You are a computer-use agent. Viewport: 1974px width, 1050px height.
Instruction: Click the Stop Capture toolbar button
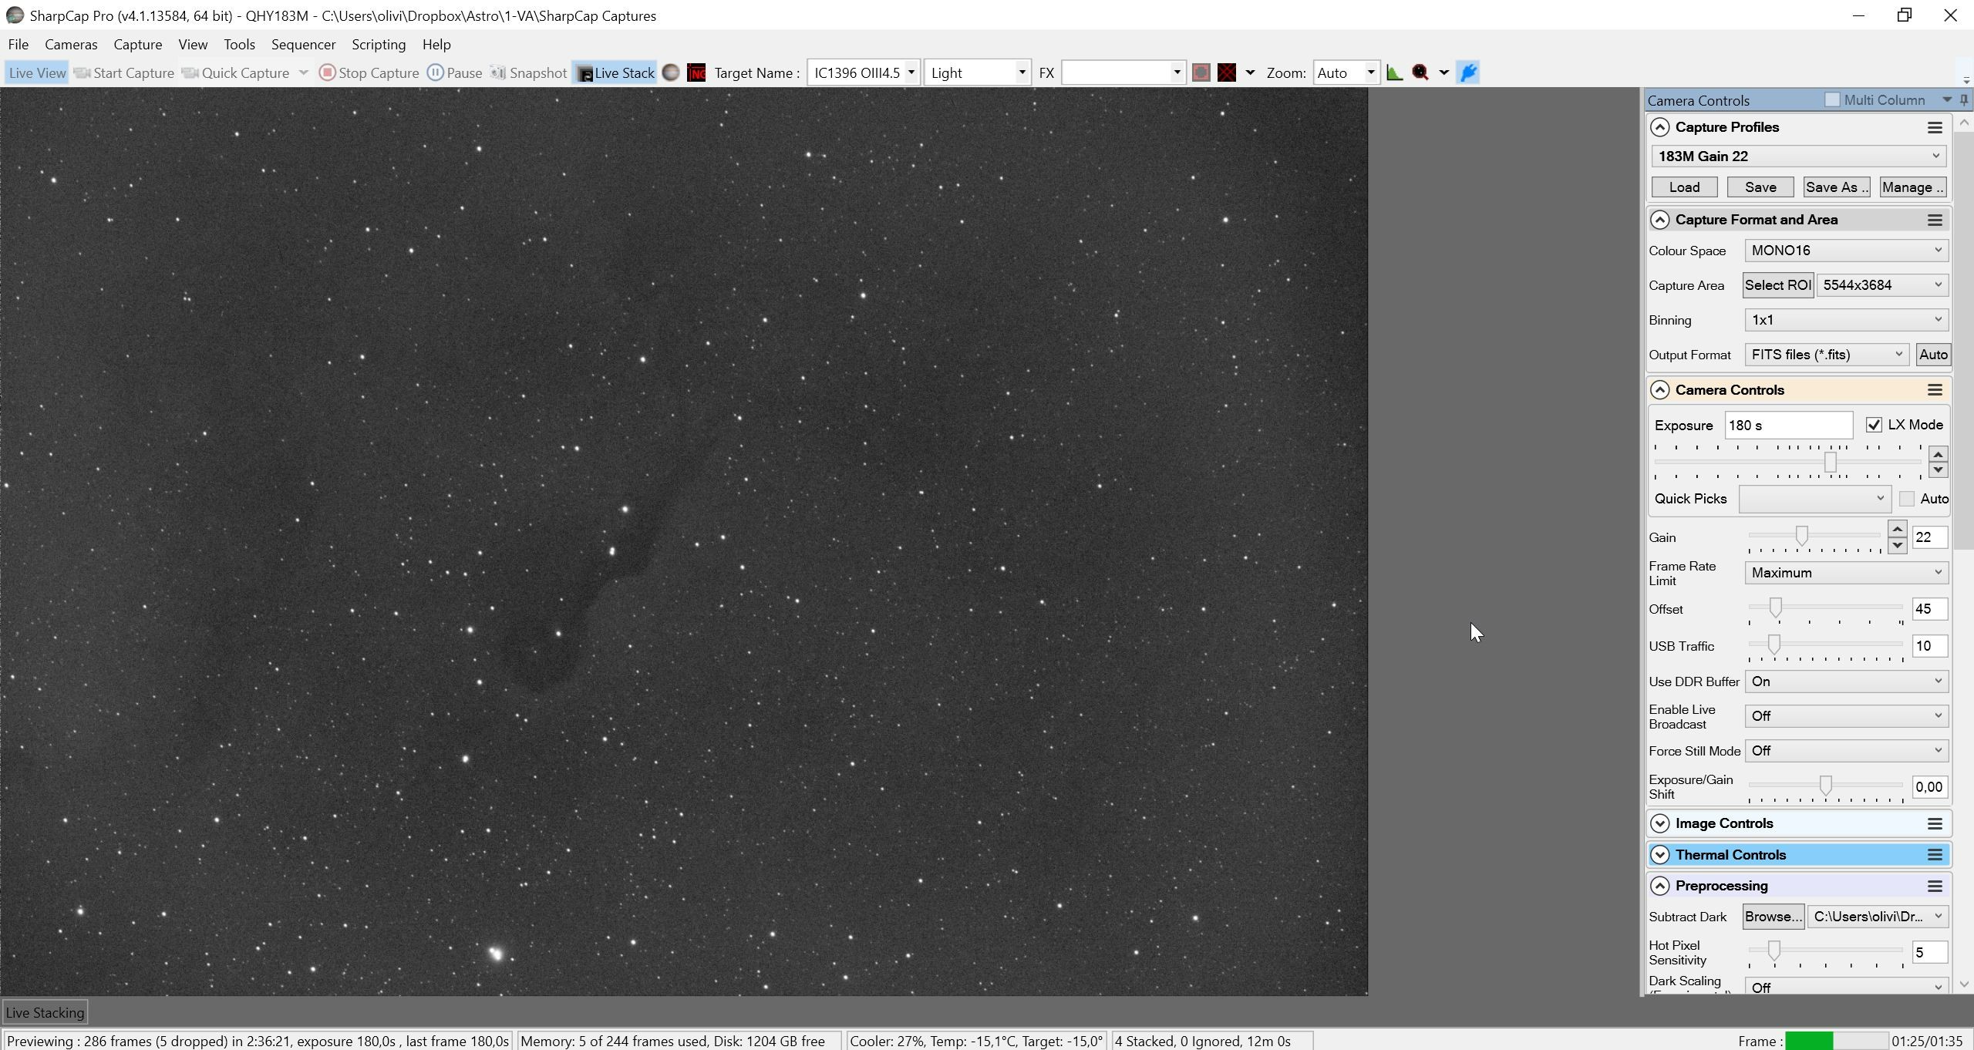click(369, 72)
